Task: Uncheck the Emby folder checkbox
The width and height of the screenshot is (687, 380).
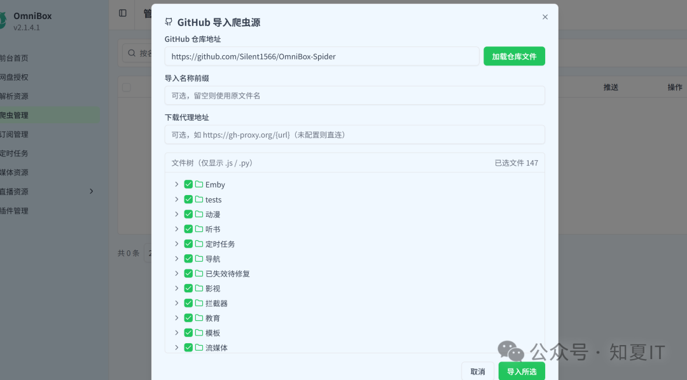Action: [188, 184]
